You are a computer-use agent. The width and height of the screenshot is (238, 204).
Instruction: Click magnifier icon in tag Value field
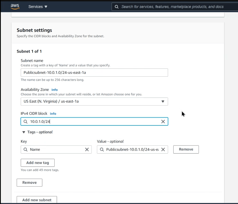[x=102, y=150]
